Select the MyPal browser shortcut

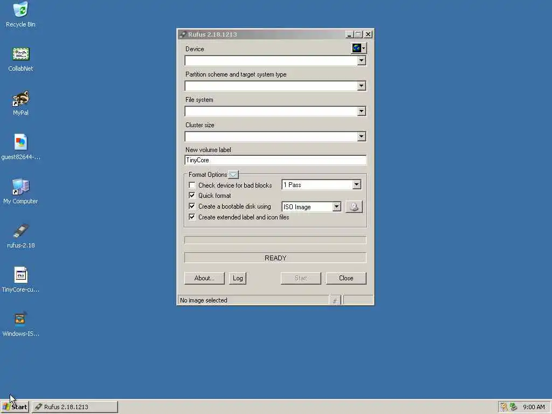coord(20,103)
